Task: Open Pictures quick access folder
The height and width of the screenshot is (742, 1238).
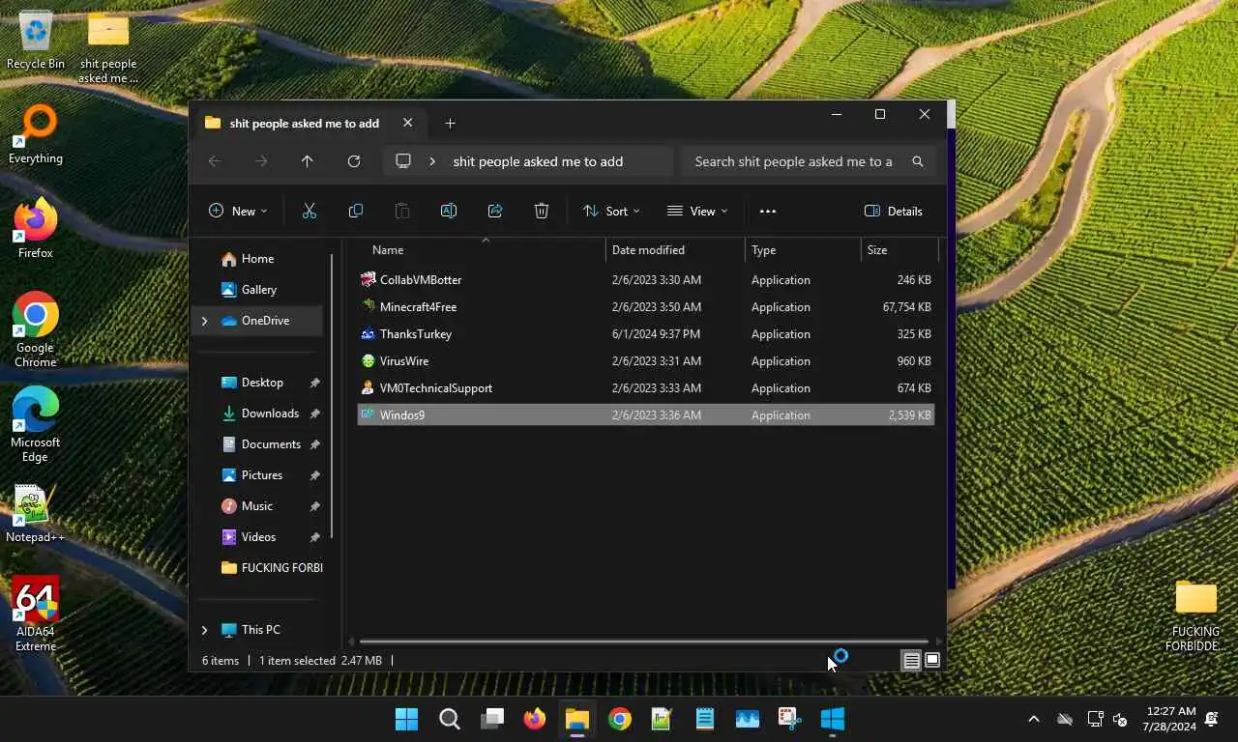Action: (x=262, y=475)
